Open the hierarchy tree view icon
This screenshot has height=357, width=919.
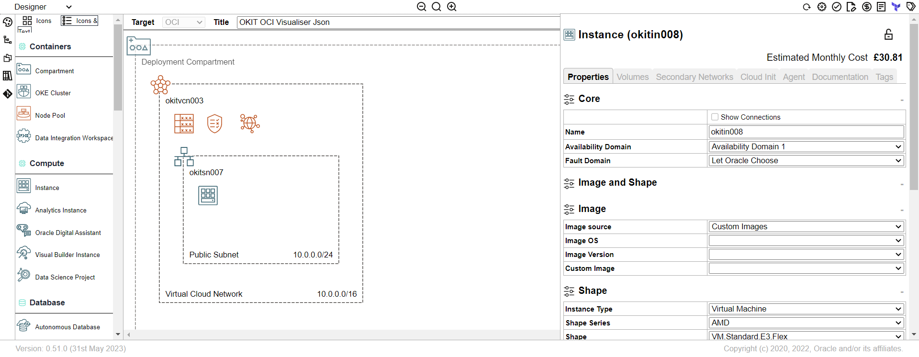pyautogui.click(x=8, y=40)
